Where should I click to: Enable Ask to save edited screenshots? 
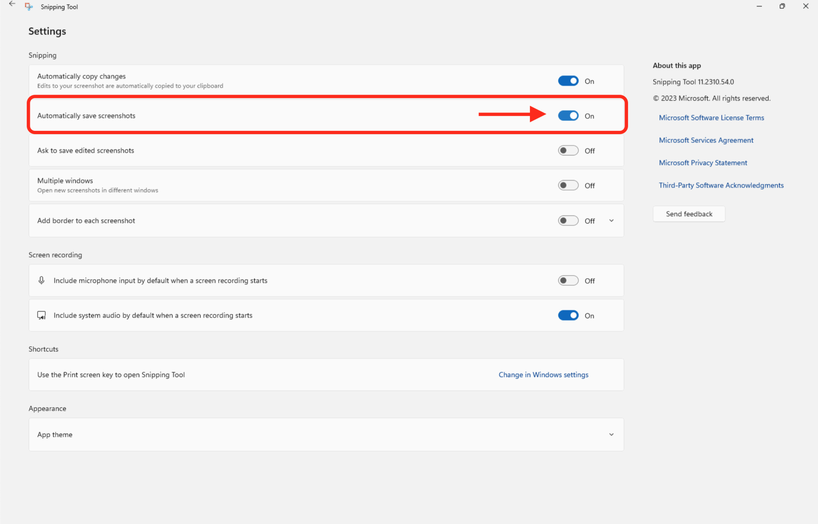pos(568,150)
